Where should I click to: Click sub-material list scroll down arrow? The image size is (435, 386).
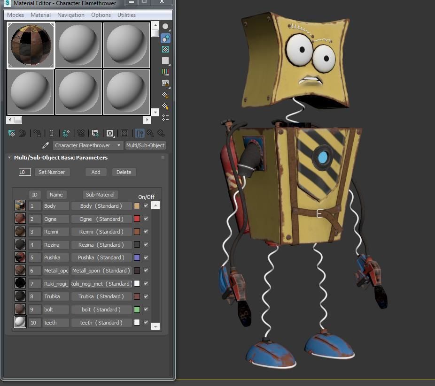tap(155, 326)
